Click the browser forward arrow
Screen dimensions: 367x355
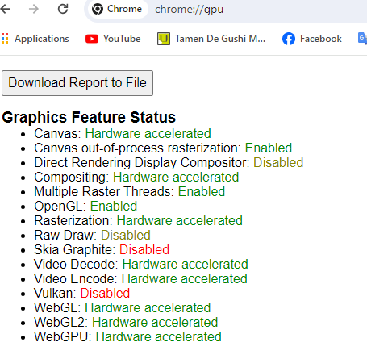point(34,9)
